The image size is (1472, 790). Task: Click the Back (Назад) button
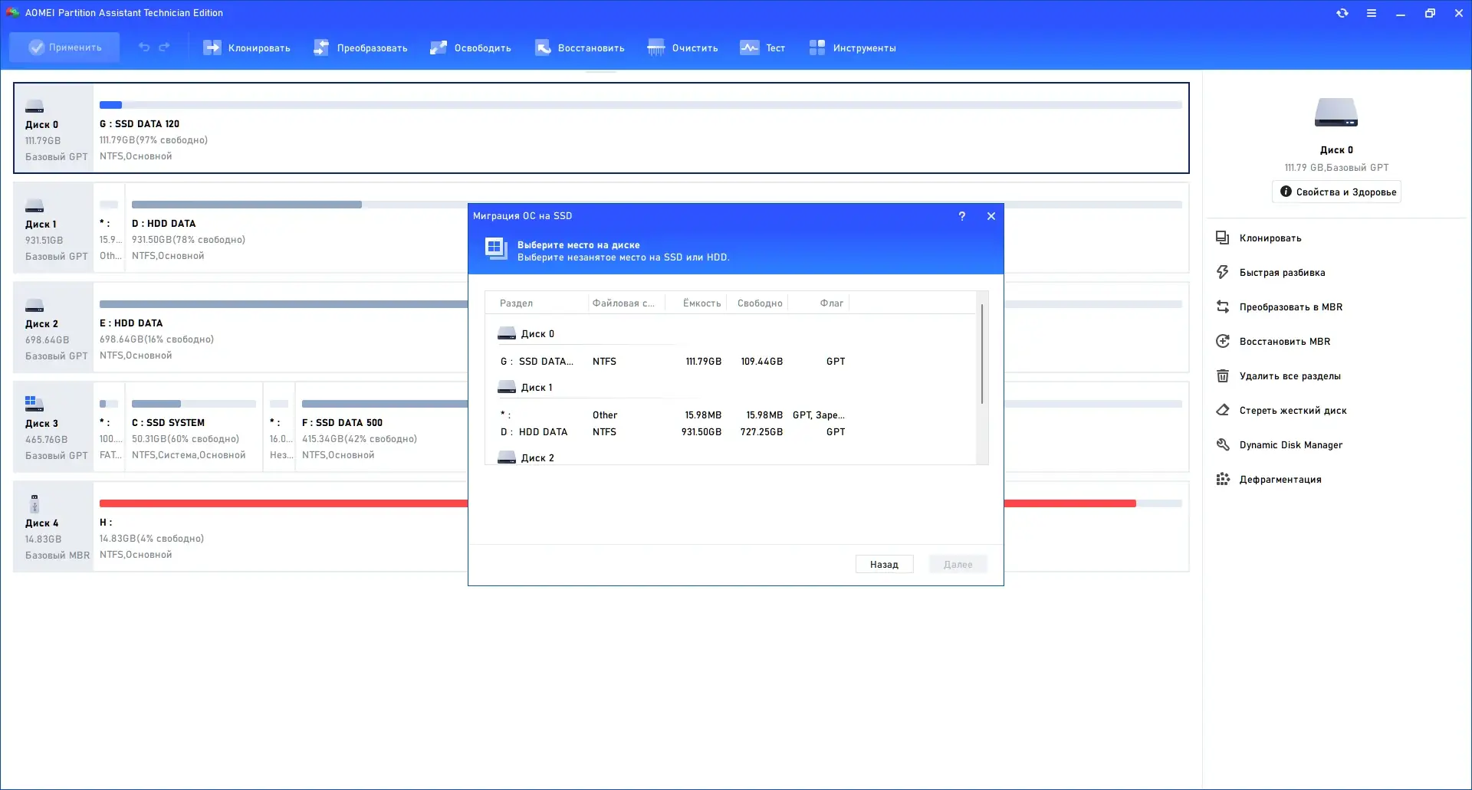tap(884, 565)
